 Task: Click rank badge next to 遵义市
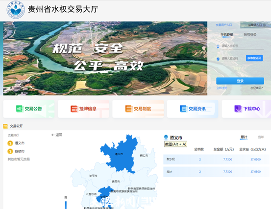(10, 143)
